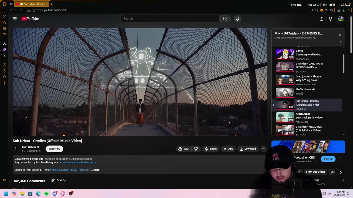353x198 pixels.
Task: Play Oreo (Uncut) - Shotgun Willy video
Action: click(307, 80)
